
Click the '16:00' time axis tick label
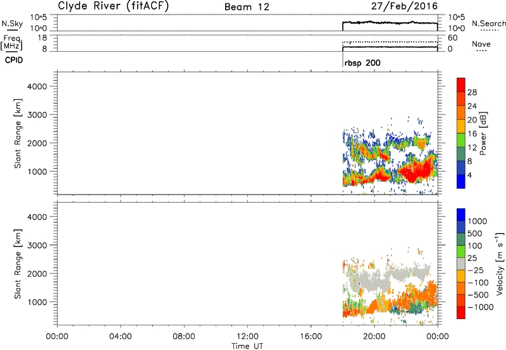coord(311,337)
